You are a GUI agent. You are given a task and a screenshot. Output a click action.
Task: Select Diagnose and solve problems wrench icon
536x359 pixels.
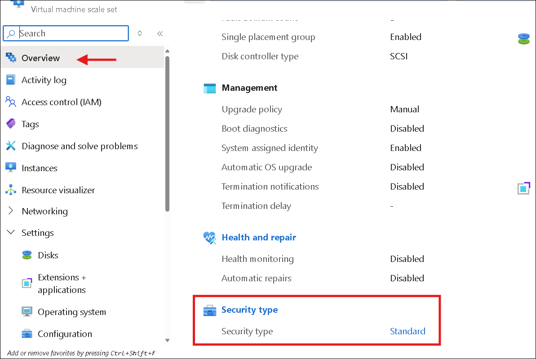11,146
